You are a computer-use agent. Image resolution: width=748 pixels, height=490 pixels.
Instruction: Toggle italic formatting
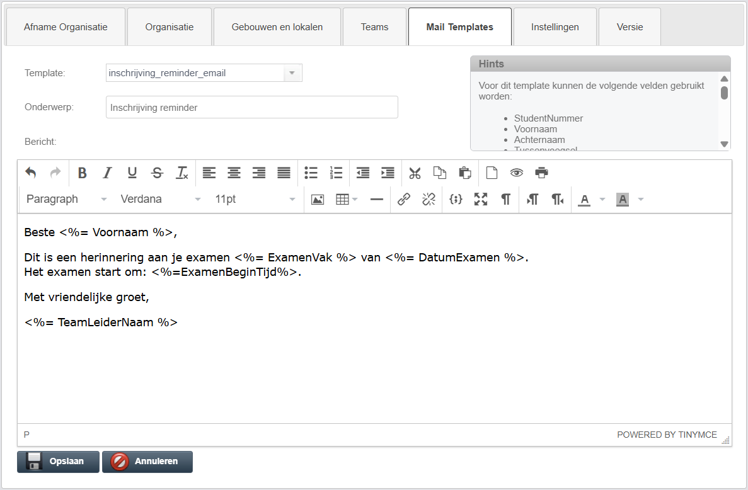click(x=107, y=173)
